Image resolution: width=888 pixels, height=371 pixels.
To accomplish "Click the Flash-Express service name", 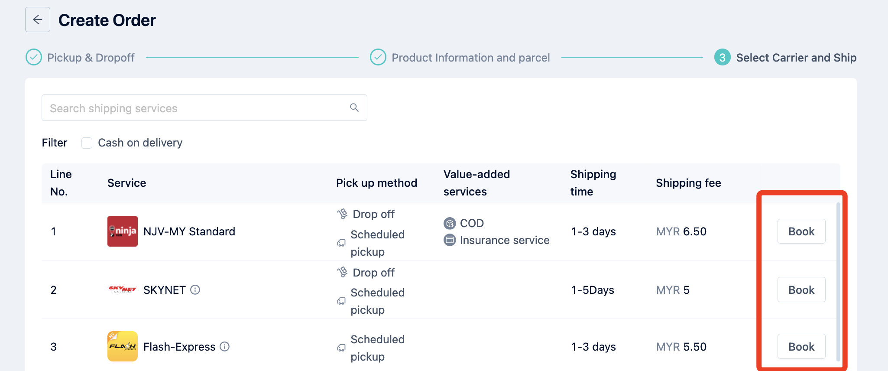I will point(179,347).
